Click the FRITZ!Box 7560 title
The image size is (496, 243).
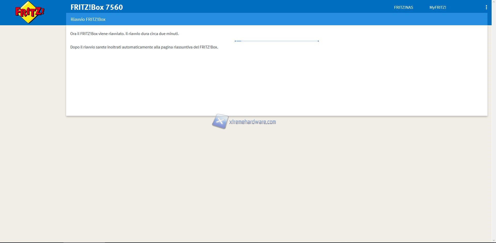pyautogui.click(x=97, y=7)
